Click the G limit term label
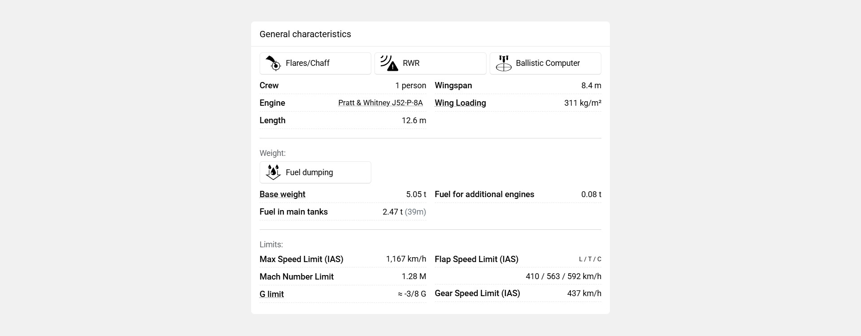 pos(271,294)
